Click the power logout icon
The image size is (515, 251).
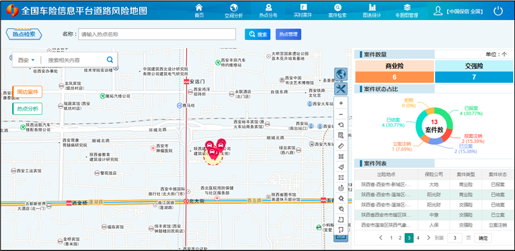pos(498,11)
